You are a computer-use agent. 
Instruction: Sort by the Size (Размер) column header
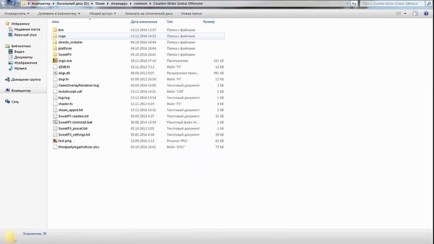(209, 22)
